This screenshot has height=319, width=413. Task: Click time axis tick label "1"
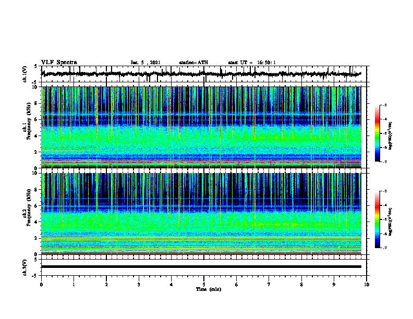(74, 285)
